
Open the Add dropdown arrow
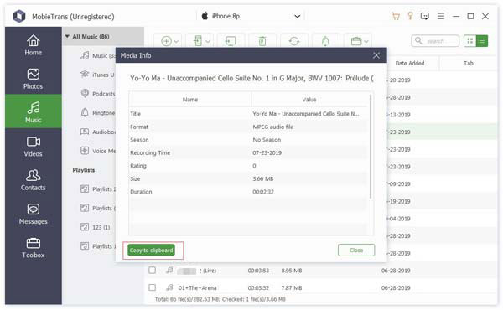[176, 41]
